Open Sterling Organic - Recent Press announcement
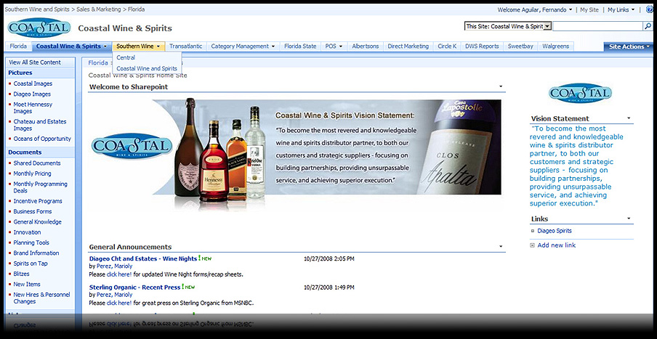This screenshot has width=657, height=339. (x=134, y=287)
